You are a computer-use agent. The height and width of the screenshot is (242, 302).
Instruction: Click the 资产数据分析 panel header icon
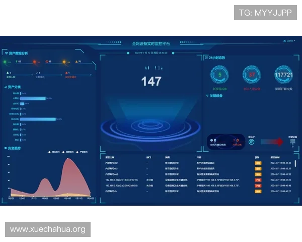[x=6, y=52]
